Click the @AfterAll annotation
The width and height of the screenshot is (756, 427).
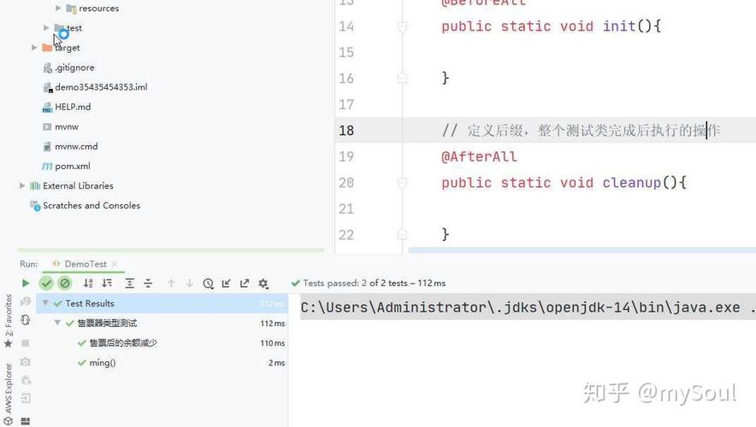479,156
